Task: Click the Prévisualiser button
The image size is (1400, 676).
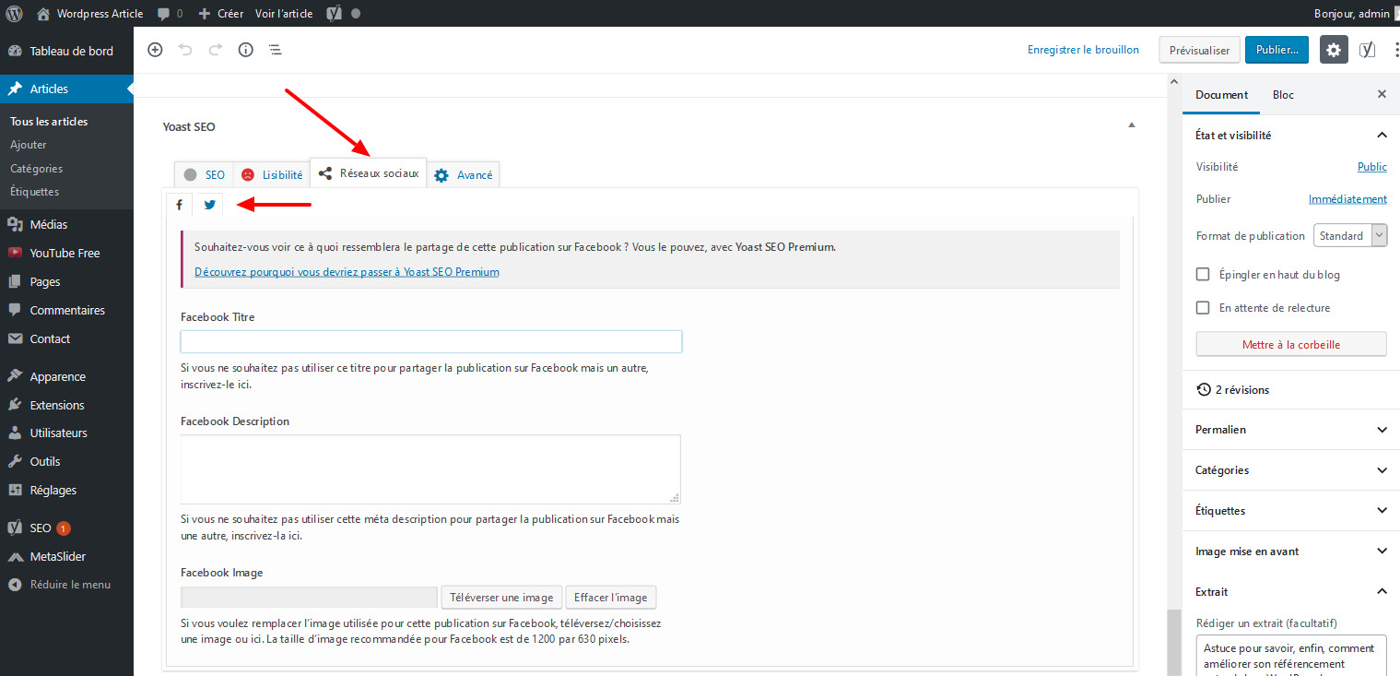Action: coord(1199,50)
